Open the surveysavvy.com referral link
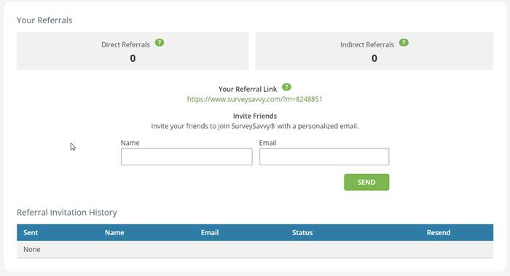The height and width of the screenshot is (276, 510). [x=255, y=99]
